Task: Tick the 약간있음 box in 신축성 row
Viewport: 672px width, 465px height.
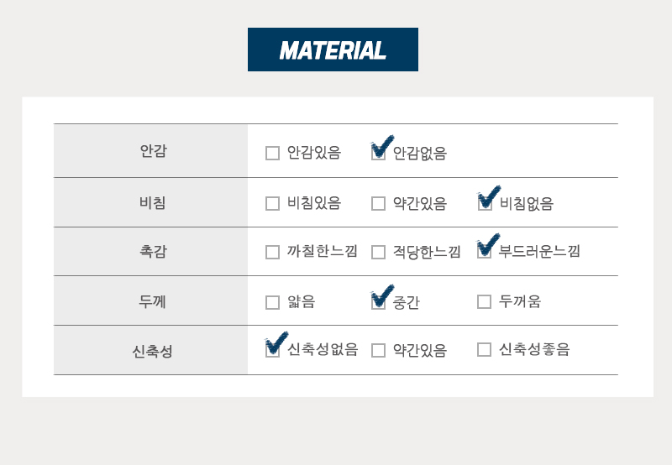Action: tap(379, 350)
